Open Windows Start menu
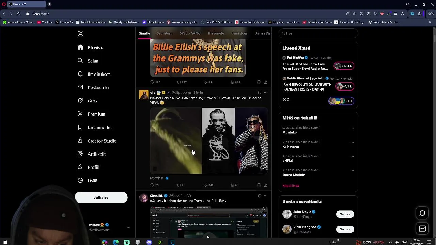Image resolution: width=436 pixels, height=245 pixels. click(x=5, y=242)
